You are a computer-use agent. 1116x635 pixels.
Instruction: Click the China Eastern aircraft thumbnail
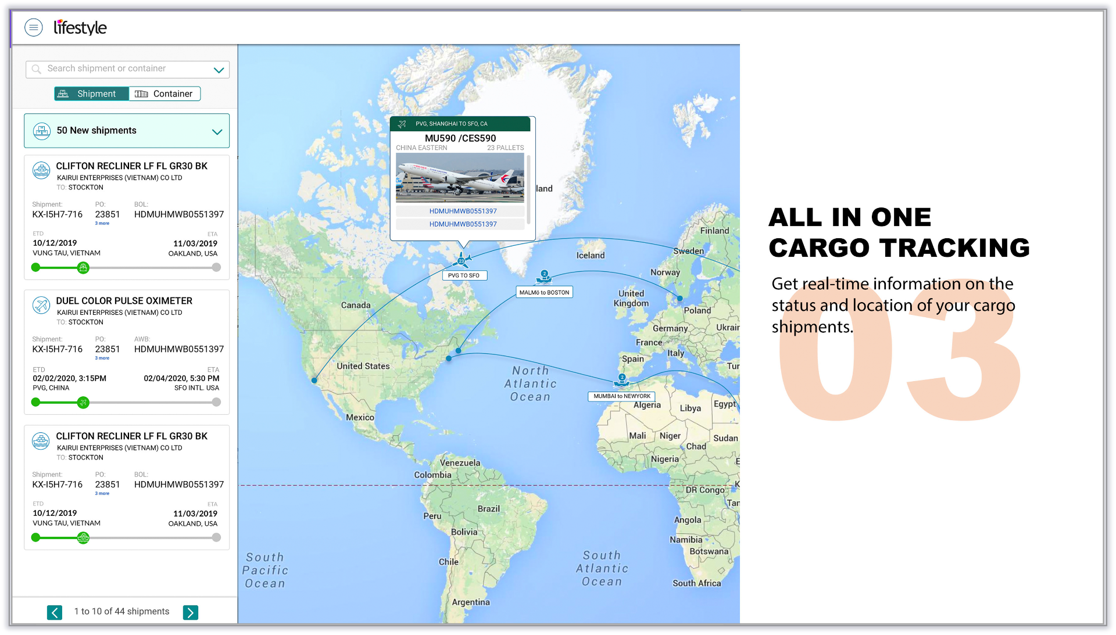click(x=459, y=177)
